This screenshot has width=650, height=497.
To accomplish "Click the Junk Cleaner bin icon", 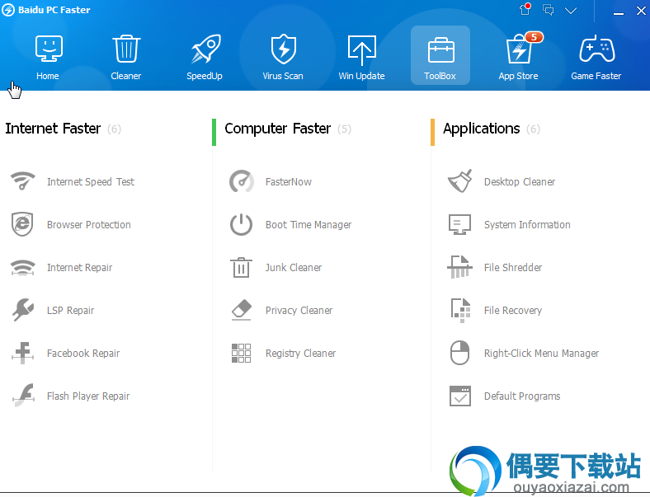I will pos(241,267).
